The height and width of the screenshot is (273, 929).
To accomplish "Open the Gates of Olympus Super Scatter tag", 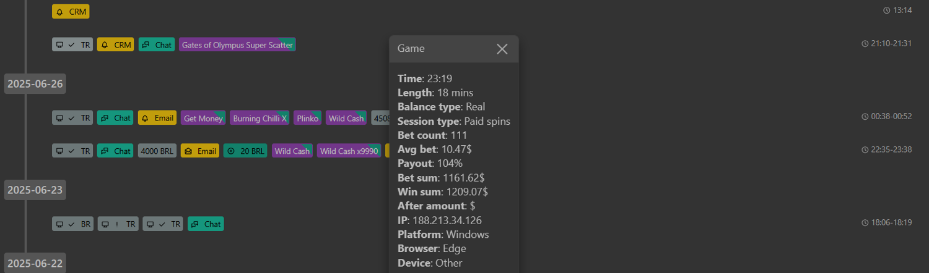I will (x=237, y=45).
